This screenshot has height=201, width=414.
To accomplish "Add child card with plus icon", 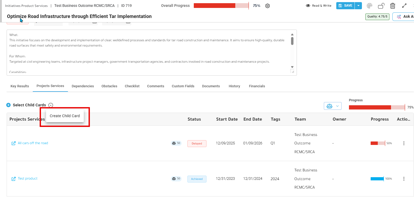I will (8, 105).
